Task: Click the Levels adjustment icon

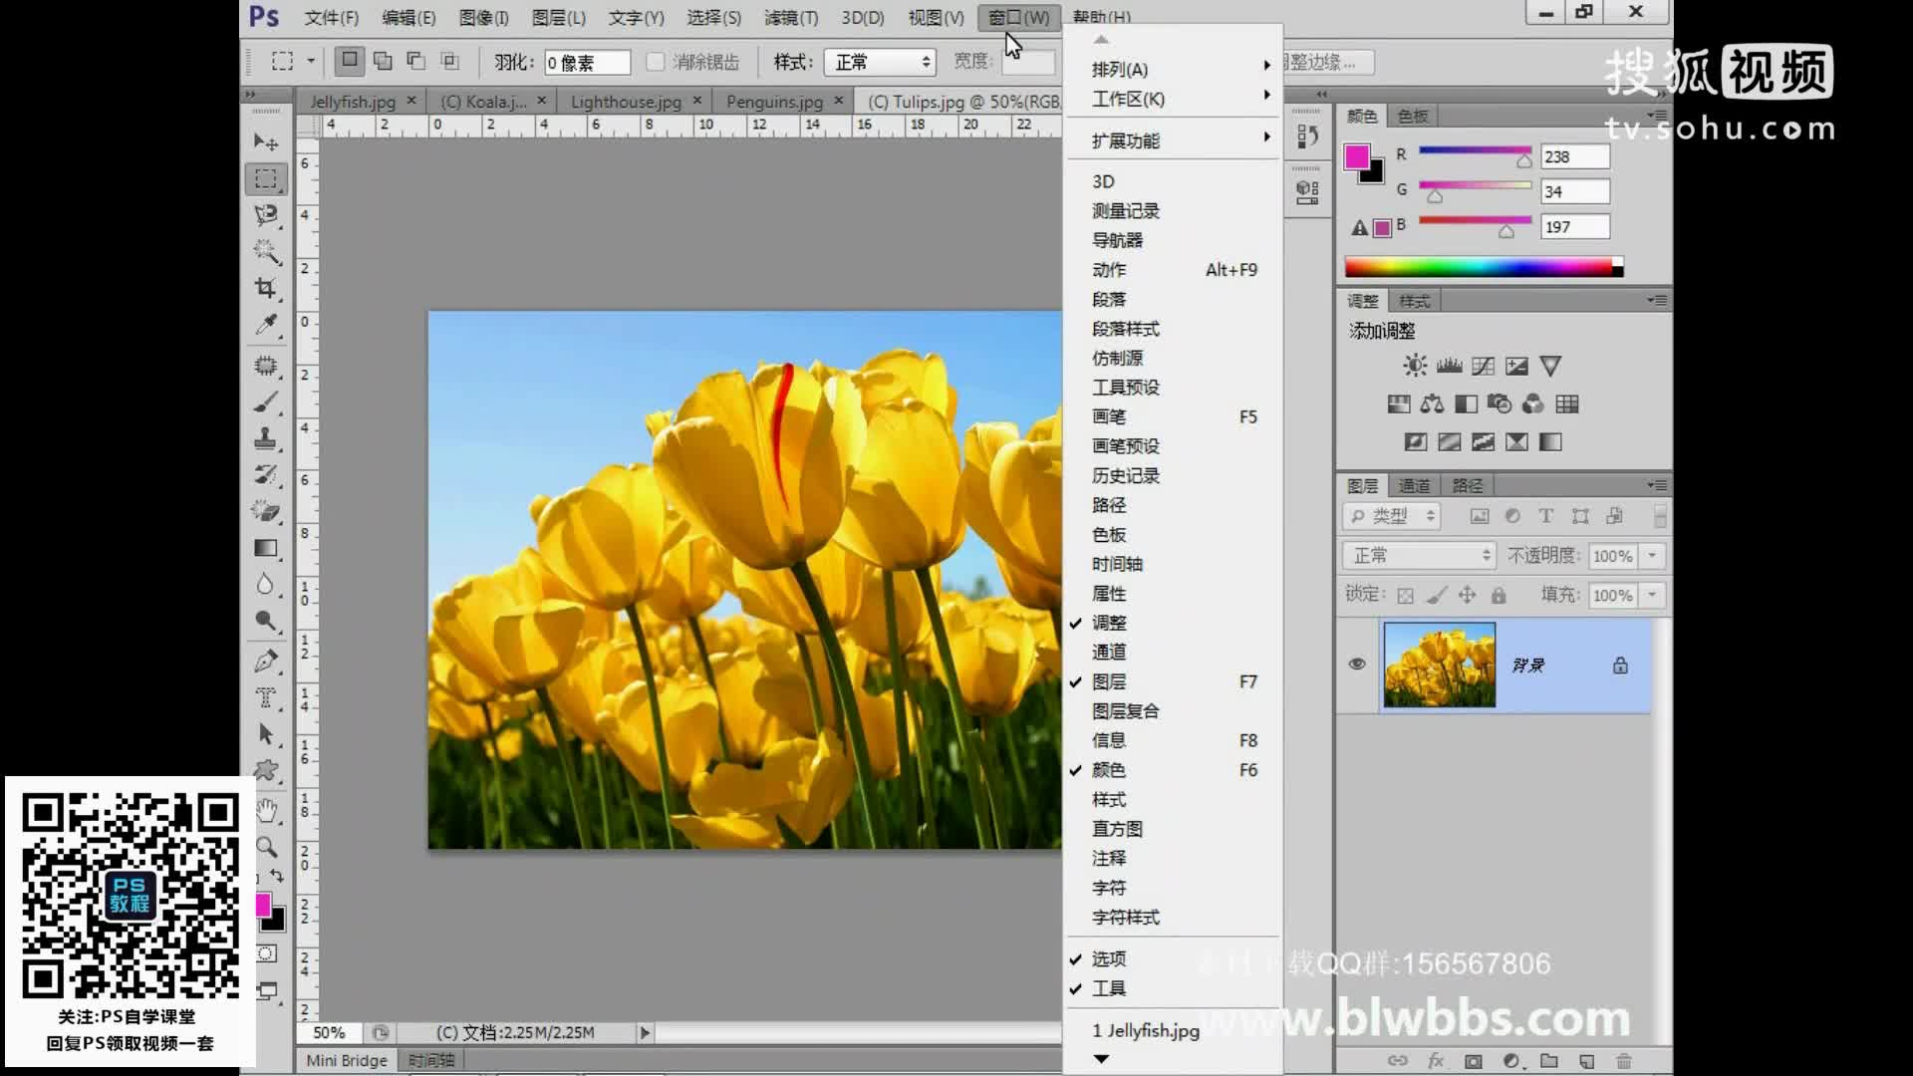Action: pyautogui.click(x=1449, y=366)
